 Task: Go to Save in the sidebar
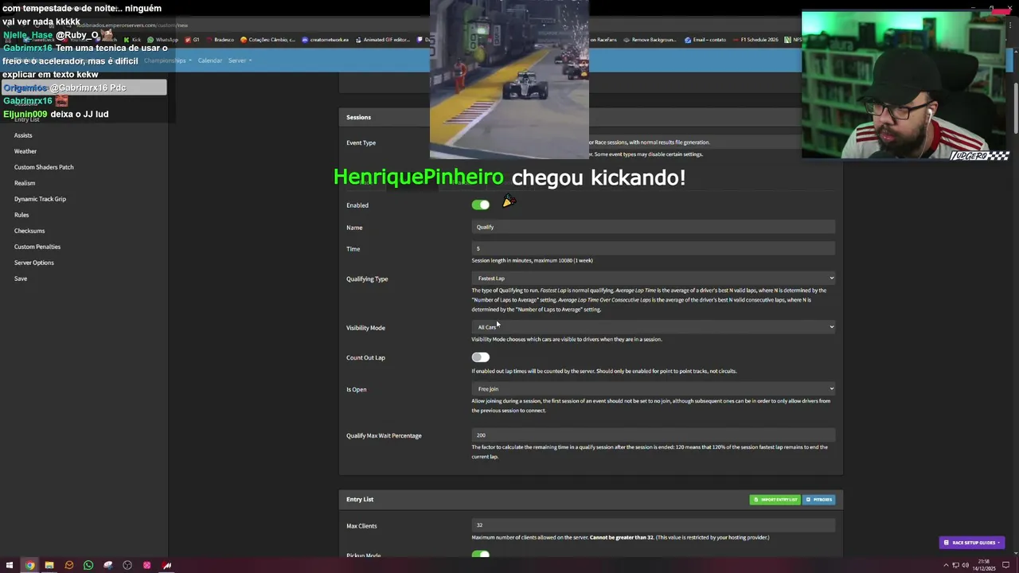[x=21, y=279]
